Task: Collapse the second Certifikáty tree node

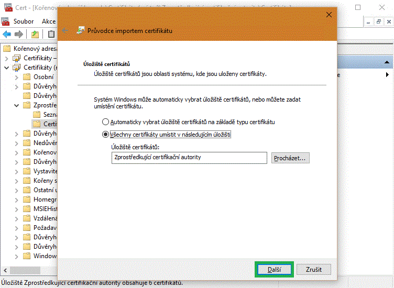Action: [6, 68]
